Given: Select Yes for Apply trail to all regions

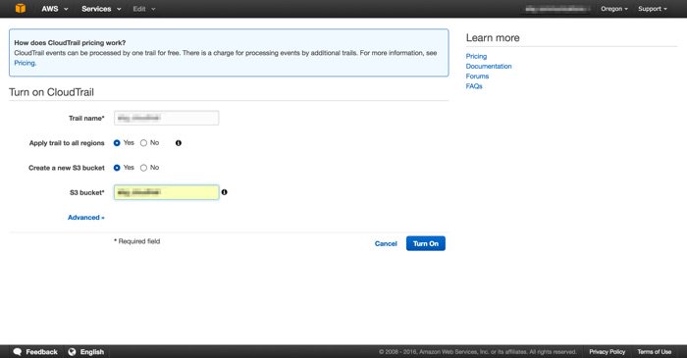Looking at the screenshot, I should [117, 143].
